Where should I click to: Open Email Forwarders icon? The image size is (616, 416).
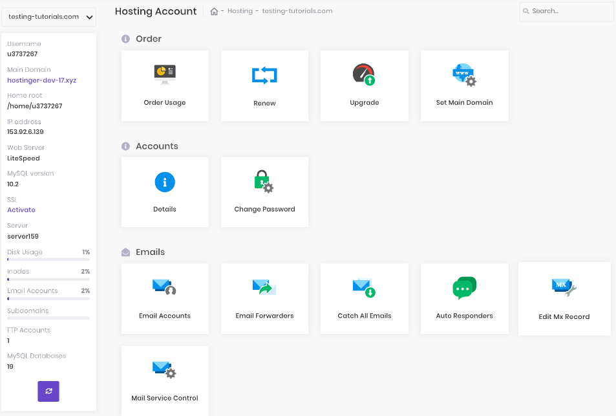pyautogui.click(x=264, y=287)
